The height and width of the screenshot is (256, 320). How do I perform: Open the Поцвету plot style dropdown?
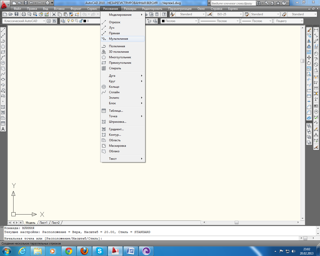(x=302, y=21)
